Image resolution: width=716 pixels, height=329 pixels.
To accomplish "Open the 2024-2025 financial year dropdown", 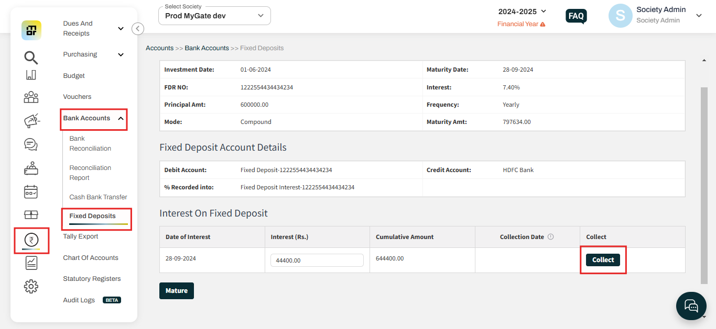I will tap(521, 11).
